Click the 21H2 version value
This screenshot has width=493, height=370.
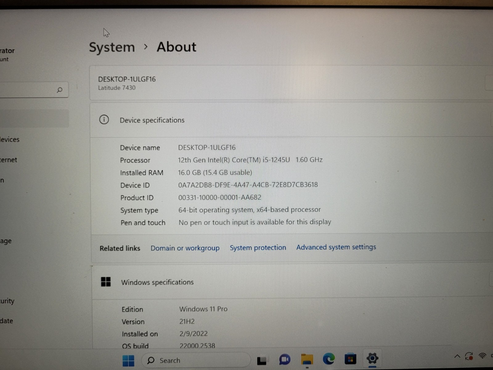(x=187, y=321)
